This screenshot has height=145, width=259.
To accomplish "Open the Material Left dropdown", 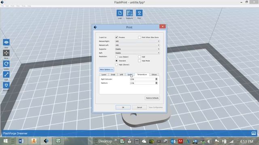I will click(x=138, y=45).
